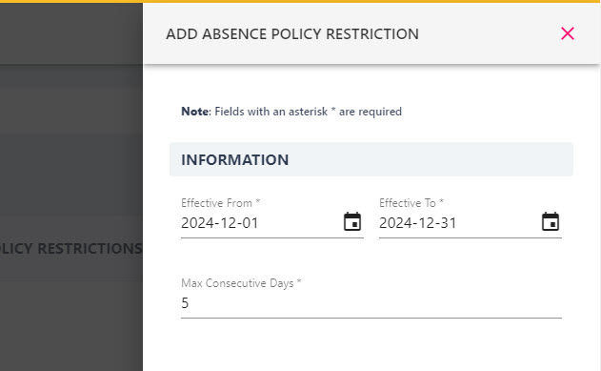This screenshot has height=371, width=601.
Task: Click the empty area right of value 5
Action: pyautogui.click(x=375, y=303)
